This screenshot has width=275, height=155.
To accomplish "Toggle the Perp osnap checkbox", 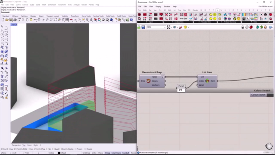I will (x=40, y=149).
